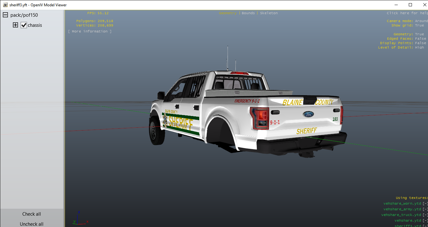Open the More information section
This screenshot has width=428, height=227.
pyautogui.click(x=90, y=32)
